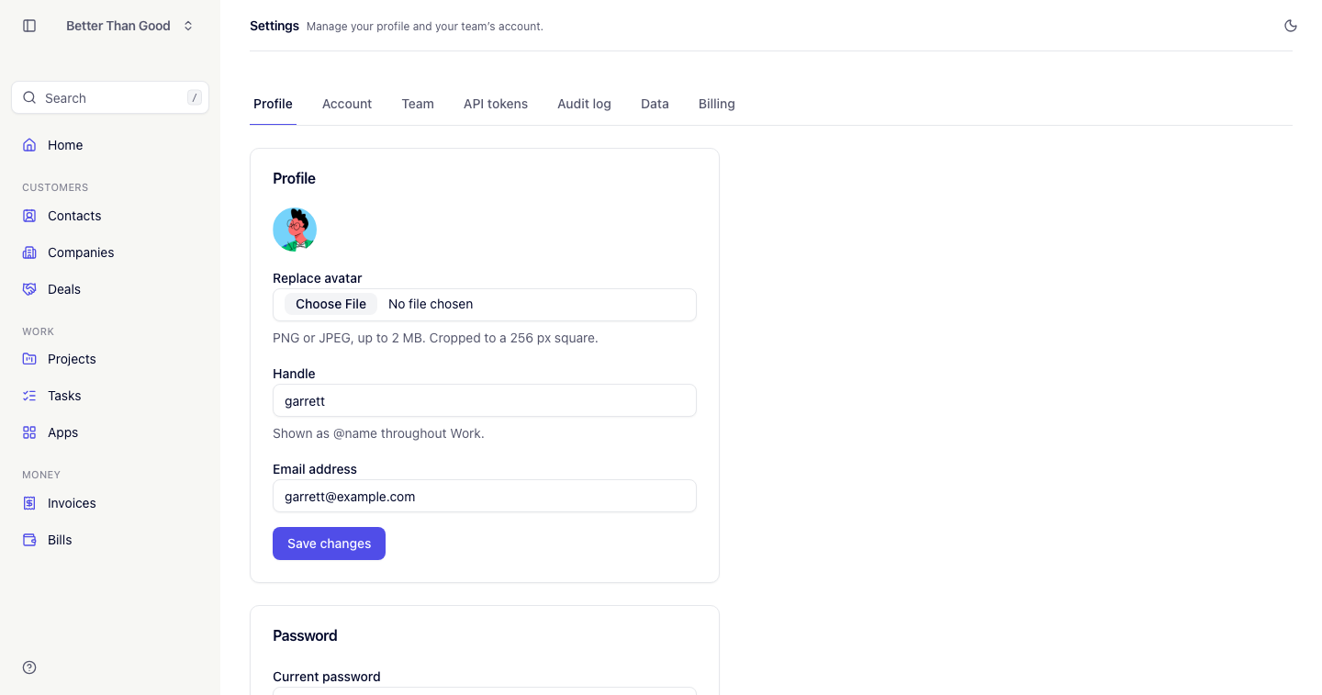
Task: Click the 'No file chosen' text
Action: (431, 304)
